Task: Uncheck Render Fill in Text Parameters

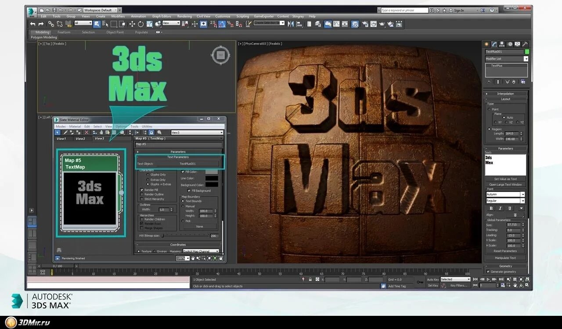Action: (142, 190)
